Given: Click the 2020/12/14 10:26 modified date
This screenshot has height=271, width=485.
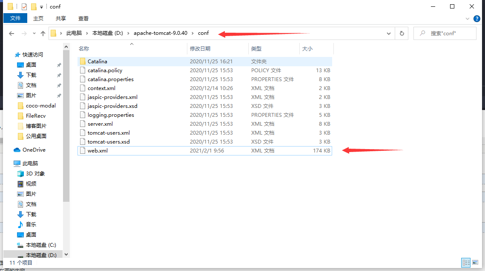Looking at the screenshot, I should point(211,88).
